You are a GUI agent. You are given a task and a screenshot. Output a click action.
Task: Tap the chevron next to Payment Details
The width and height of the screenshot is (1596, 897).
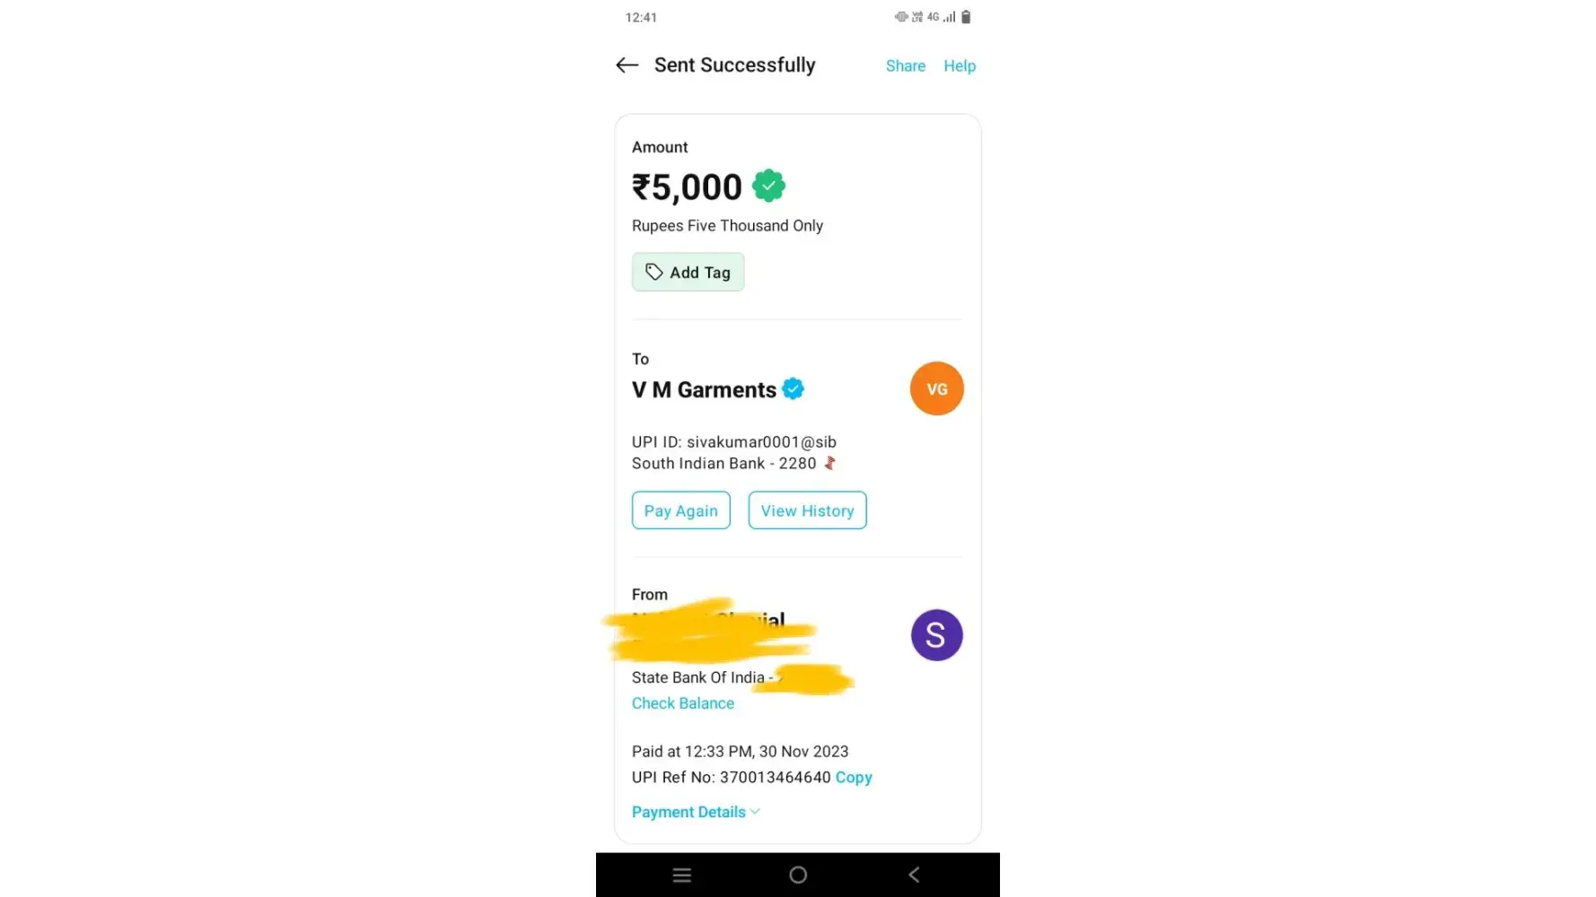coord(755,811)
